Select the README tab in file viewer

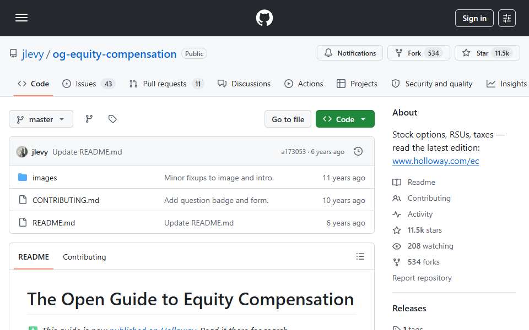coord(34,257)
